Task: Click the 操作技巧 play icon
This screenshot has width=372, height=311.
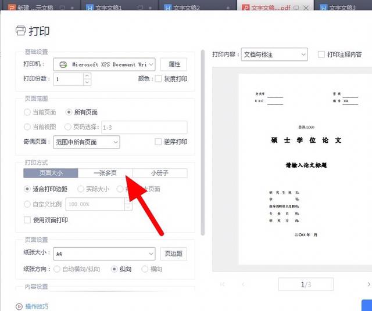Action: [x=19, y=306]
